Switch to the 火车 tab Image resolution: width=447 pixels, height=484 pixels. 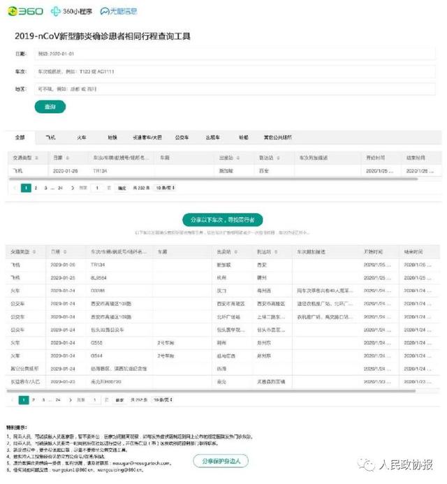click(x=82, y=138)
